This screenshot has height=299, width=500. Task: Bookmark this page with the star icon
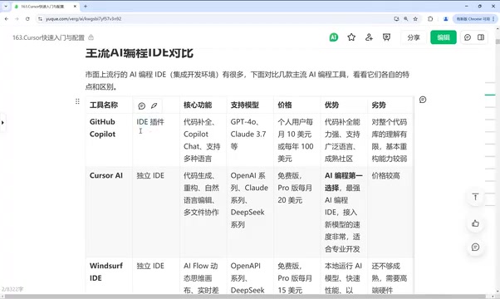(415, 19)
